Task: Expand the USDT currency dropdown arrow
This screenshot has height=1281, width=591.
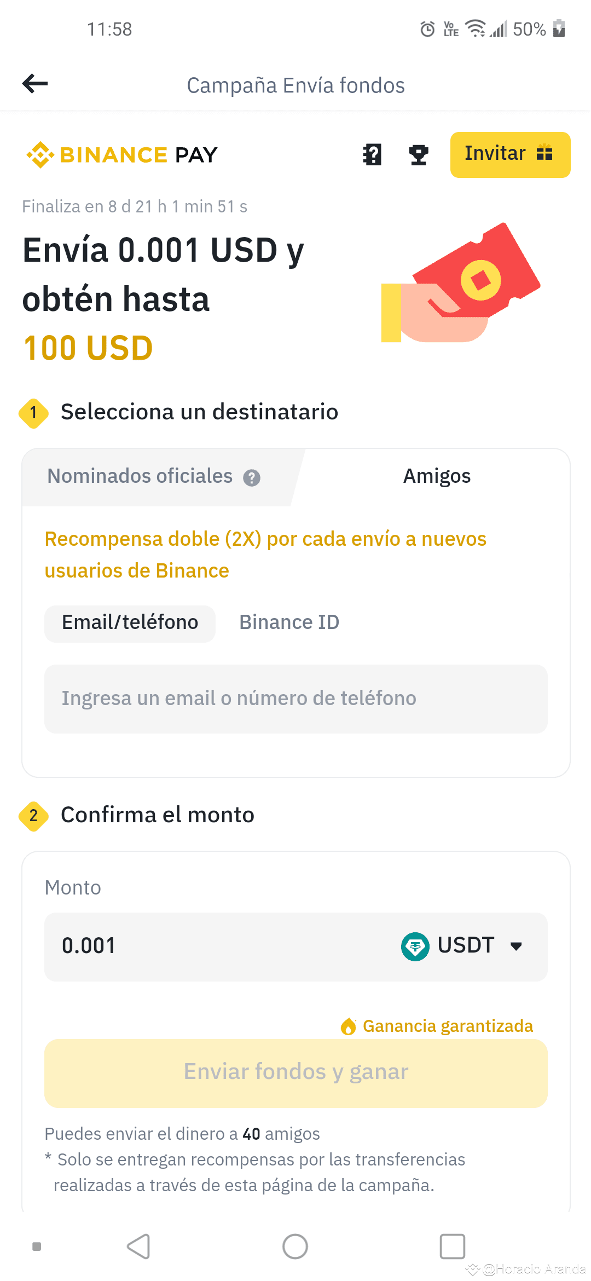Action: pos(516,947)
